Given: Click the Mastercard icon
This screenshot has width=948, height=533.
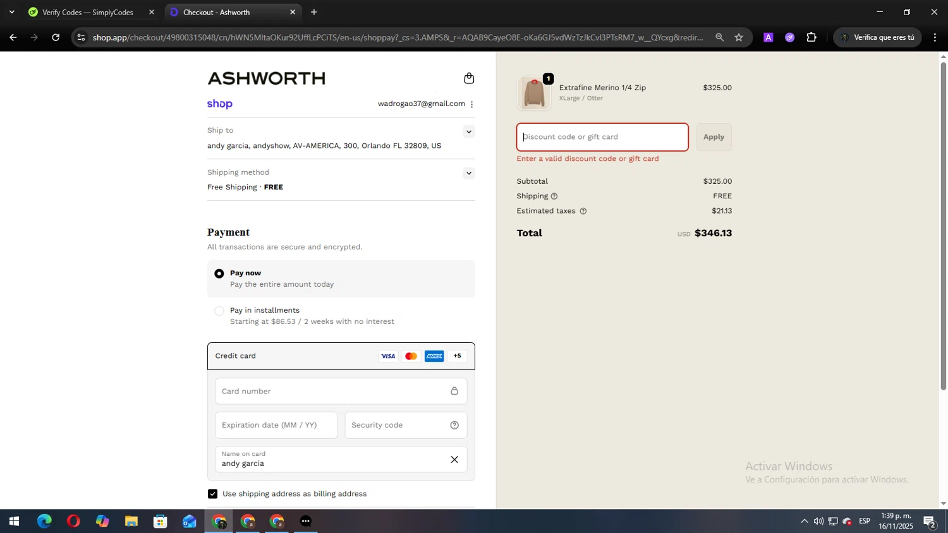Looking at the screenshot, I should [x=411, y=356].
